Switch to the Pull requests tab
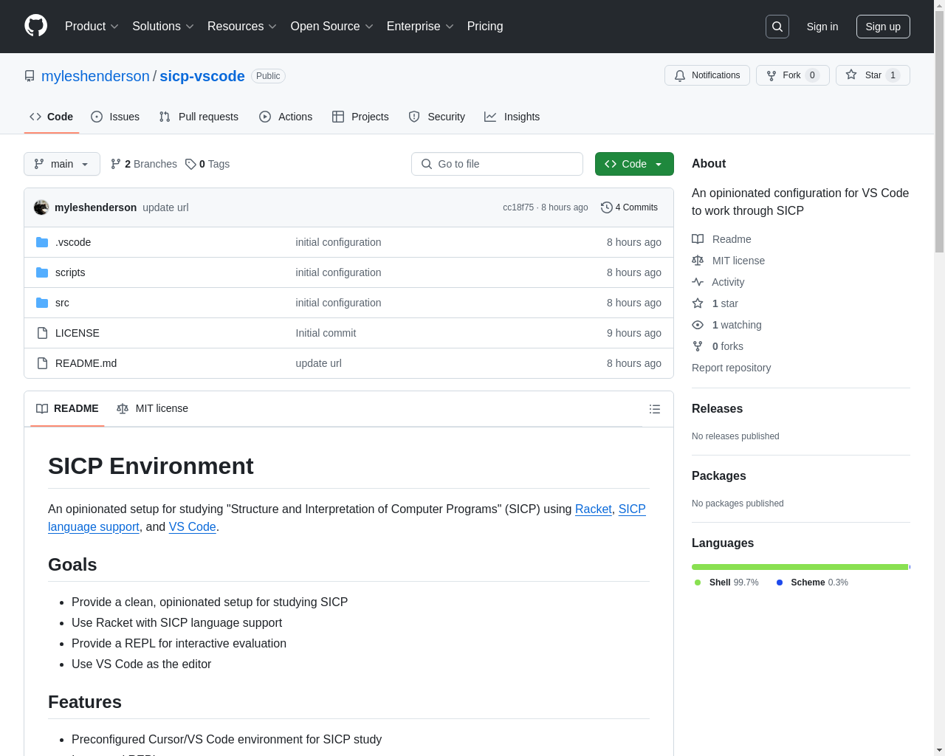The image size is (945, 756). 199,117
